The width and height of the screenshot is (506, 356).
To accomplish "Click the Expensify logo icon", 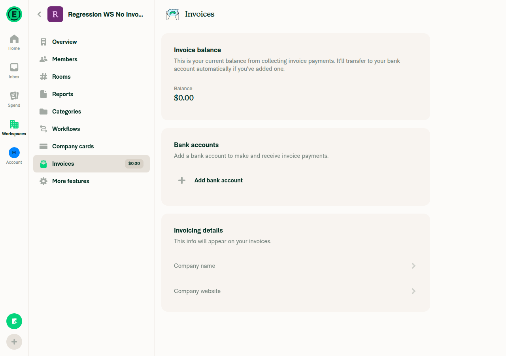I will pyautogui.click(x=14, y=14).
